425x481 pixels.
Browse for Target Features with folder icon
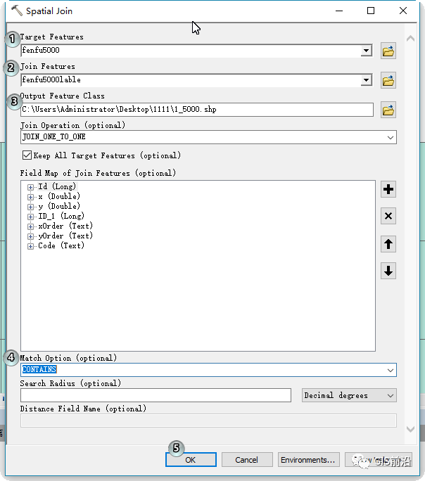388,51
